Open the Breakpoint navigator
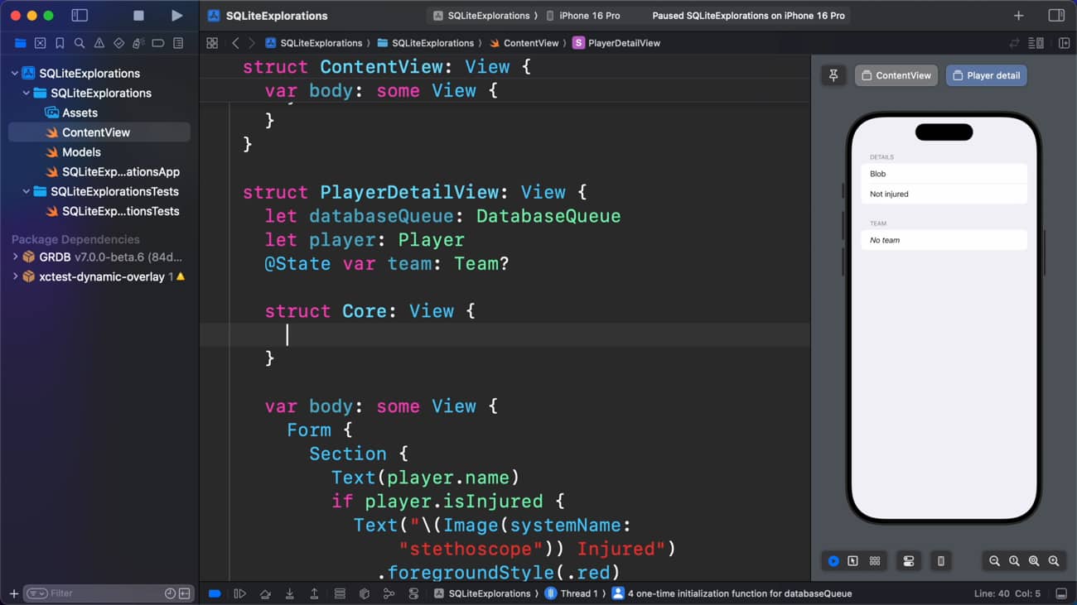The height and width of the screenshot is (605, 1077). [x=158, y=43]
